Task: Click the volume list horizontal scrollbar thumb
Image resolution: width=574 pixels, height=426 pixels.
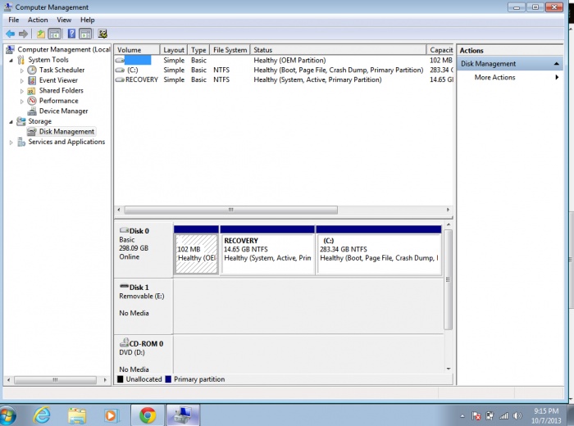Action: [x=230, y=210]
